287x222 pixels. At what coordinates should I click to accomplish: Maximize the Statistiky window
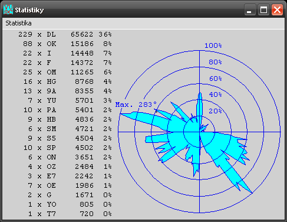[x=263, y=9]
